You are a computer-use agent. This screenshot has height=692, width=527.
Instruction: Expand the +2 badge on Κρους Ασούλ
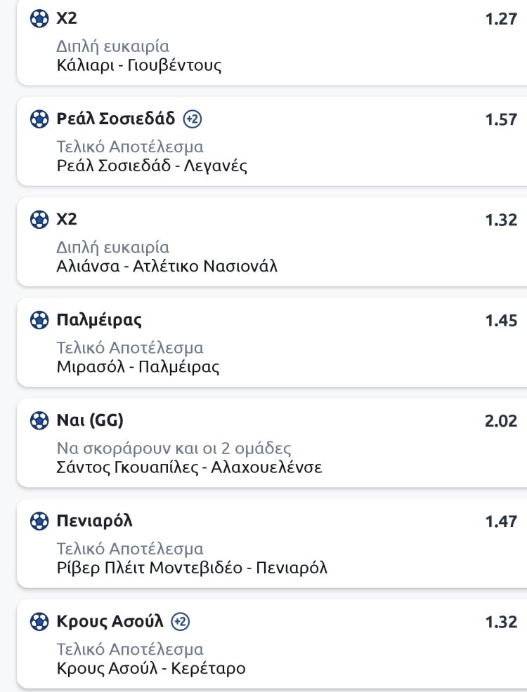coord(181,622)
